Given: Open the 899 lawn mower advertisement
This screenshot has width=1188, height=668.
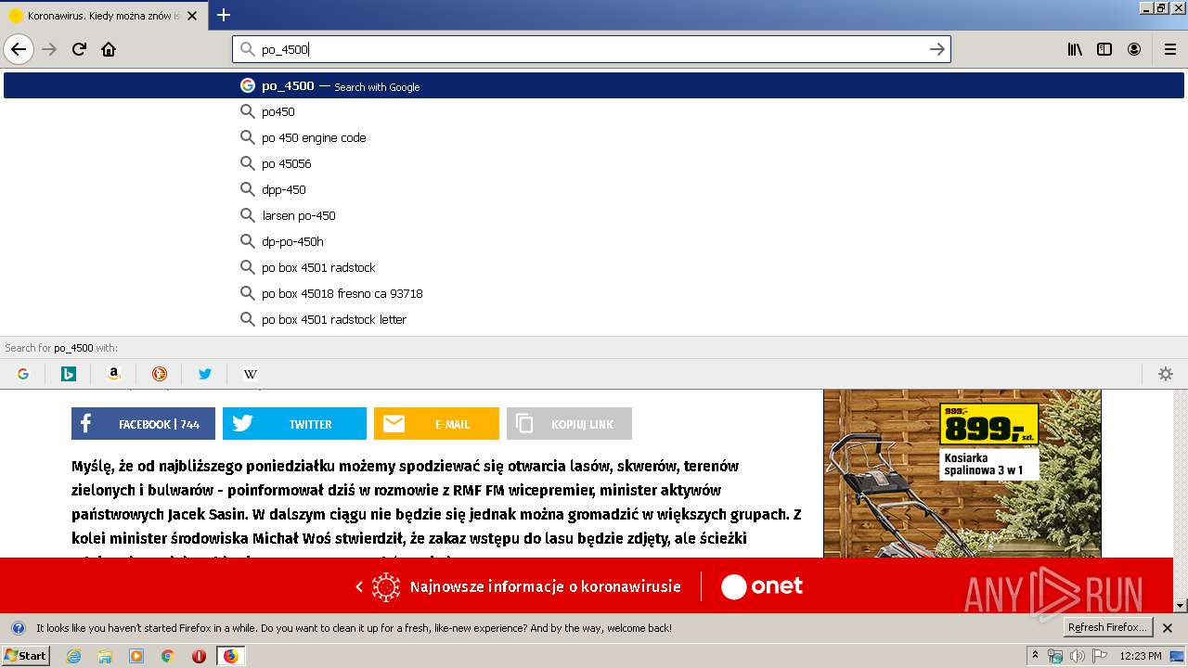Looking at the screenshot, I should (x=962, y=473).
